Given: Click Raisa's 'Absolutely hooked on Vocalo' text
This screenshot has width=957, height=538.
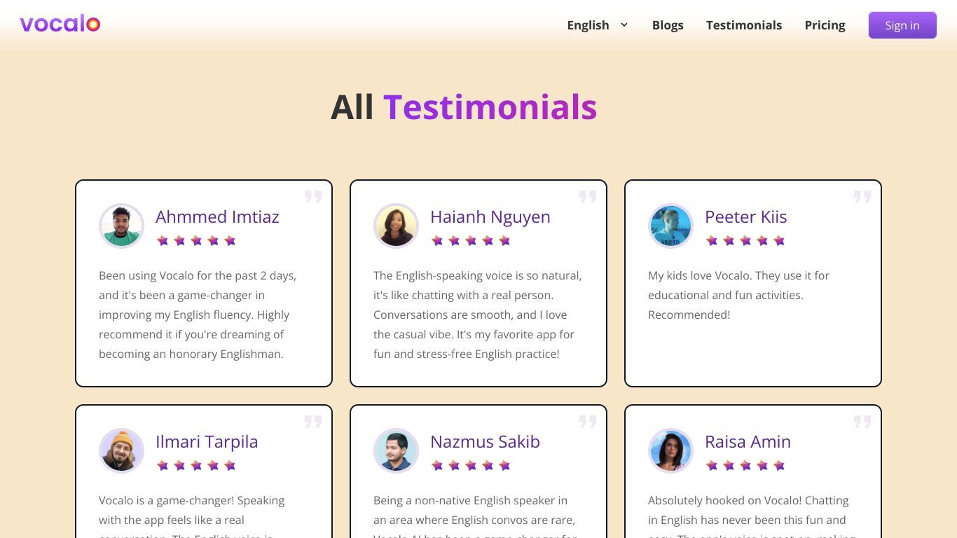Looking at the screenshot, I should tap(752, 515).
